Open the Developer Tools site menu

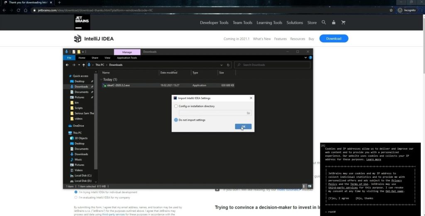[214, 23]
